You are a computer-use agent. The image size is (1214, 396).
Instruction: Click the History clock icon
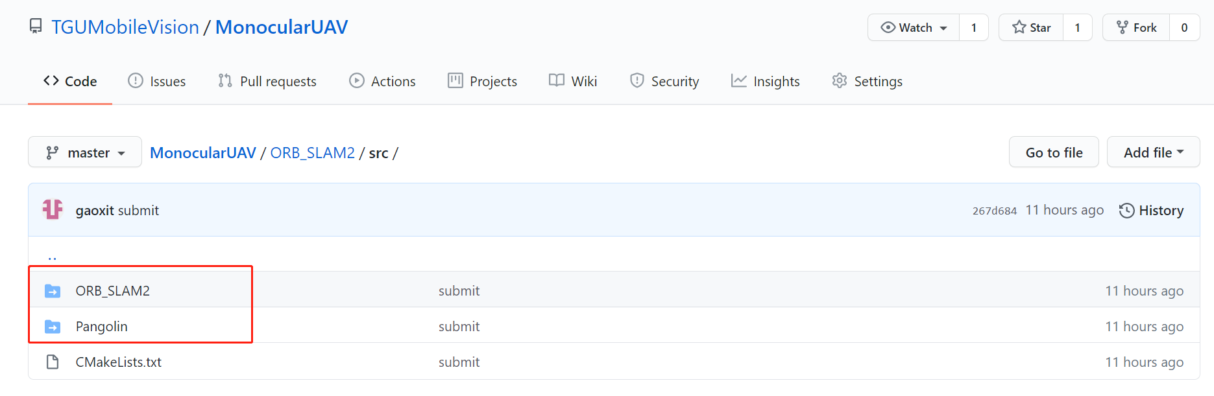coord(1127,211)
